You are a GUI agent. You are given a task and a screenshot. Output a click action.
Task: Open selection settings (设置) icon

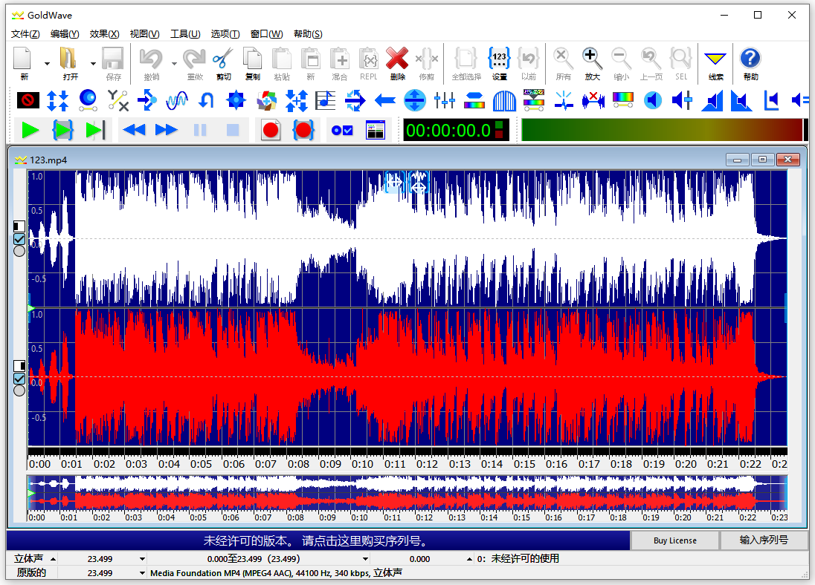499,63
